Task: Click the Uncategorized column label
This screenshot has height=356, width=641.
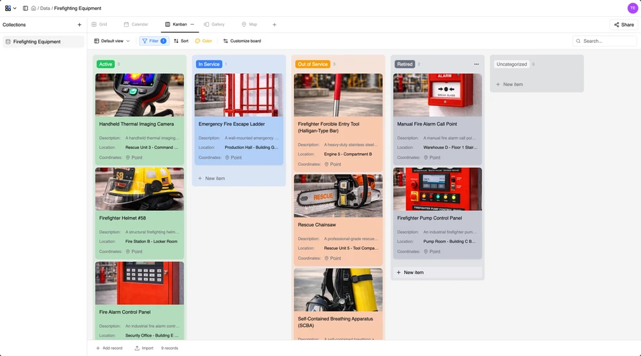Action: [511, 64]
